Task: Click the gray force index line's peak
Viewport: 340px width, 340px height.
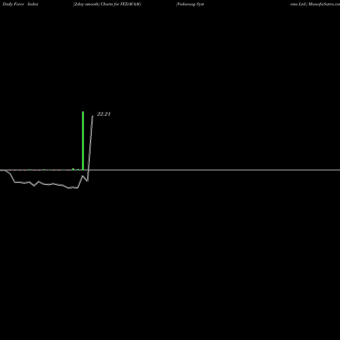Action: pyautogui.click(x=92, y=116)
